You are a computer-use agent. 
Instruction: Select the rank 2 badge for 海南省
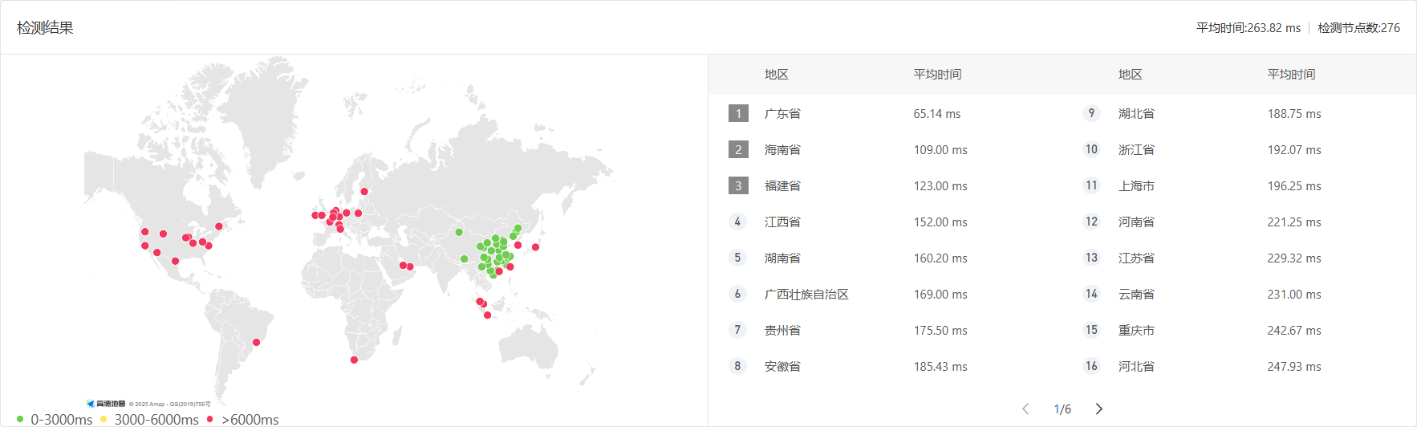[x=738, y=149]
